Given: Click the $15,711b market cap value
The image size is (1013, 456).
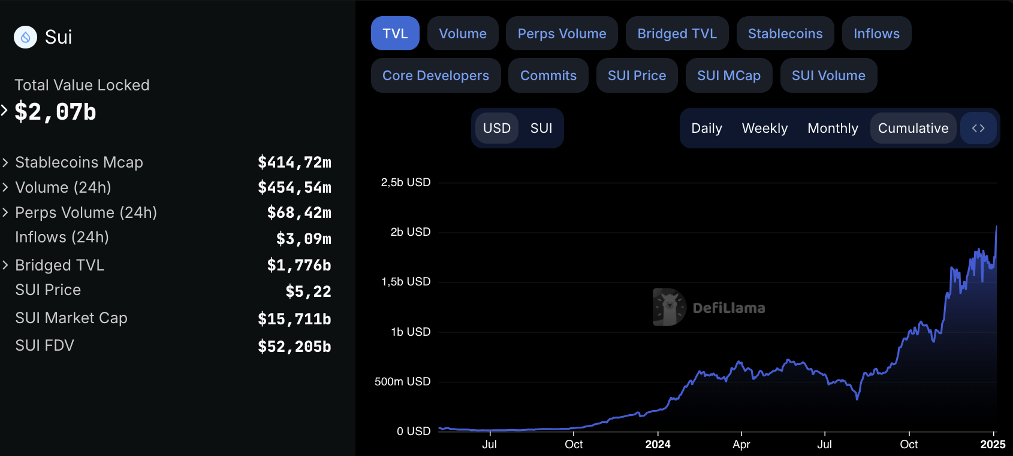Looking at the screenshot, I should tap(294, 319).
